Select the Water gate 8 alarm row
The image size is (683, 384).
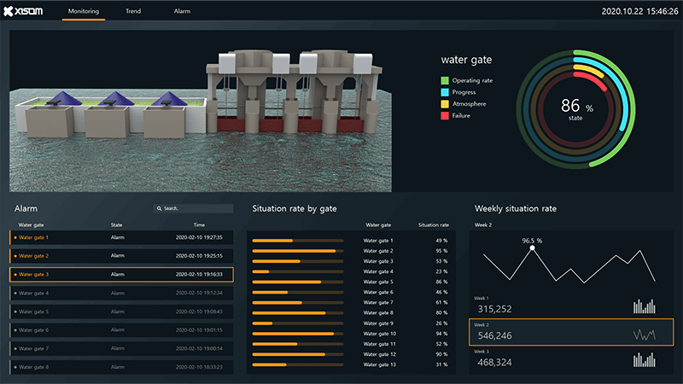(x=120, y=367)
